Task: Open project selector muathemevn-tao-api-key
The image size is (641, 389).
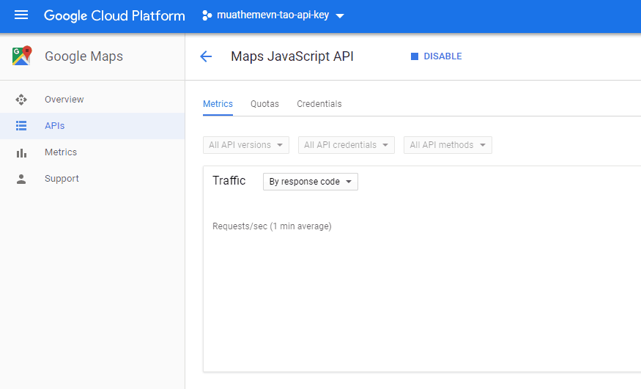Action: tap(273, 15)
